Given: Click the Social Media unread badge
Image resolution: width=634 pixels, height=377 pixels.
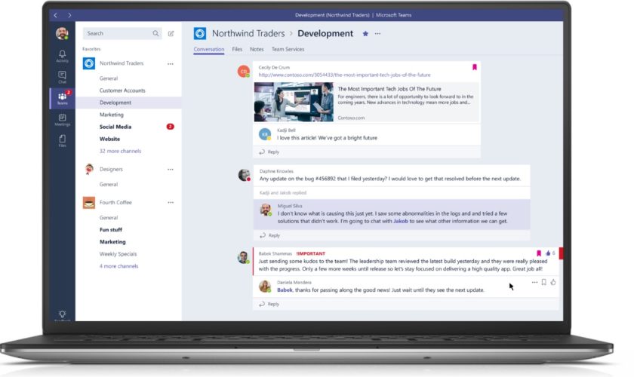Looking at the screenshot, I should pos(171,127).
